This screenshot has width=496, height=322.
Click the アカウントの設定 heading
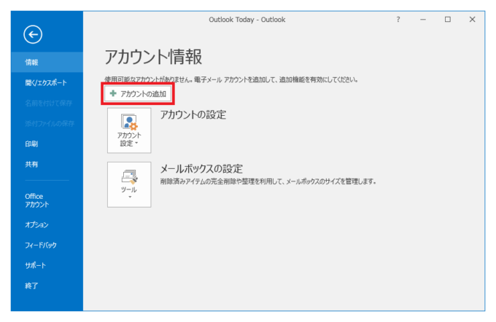coord(193,114)
